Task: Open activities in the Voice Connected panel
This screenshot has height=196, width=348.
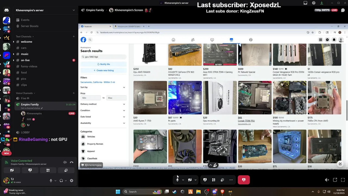Action: (48, 170)
